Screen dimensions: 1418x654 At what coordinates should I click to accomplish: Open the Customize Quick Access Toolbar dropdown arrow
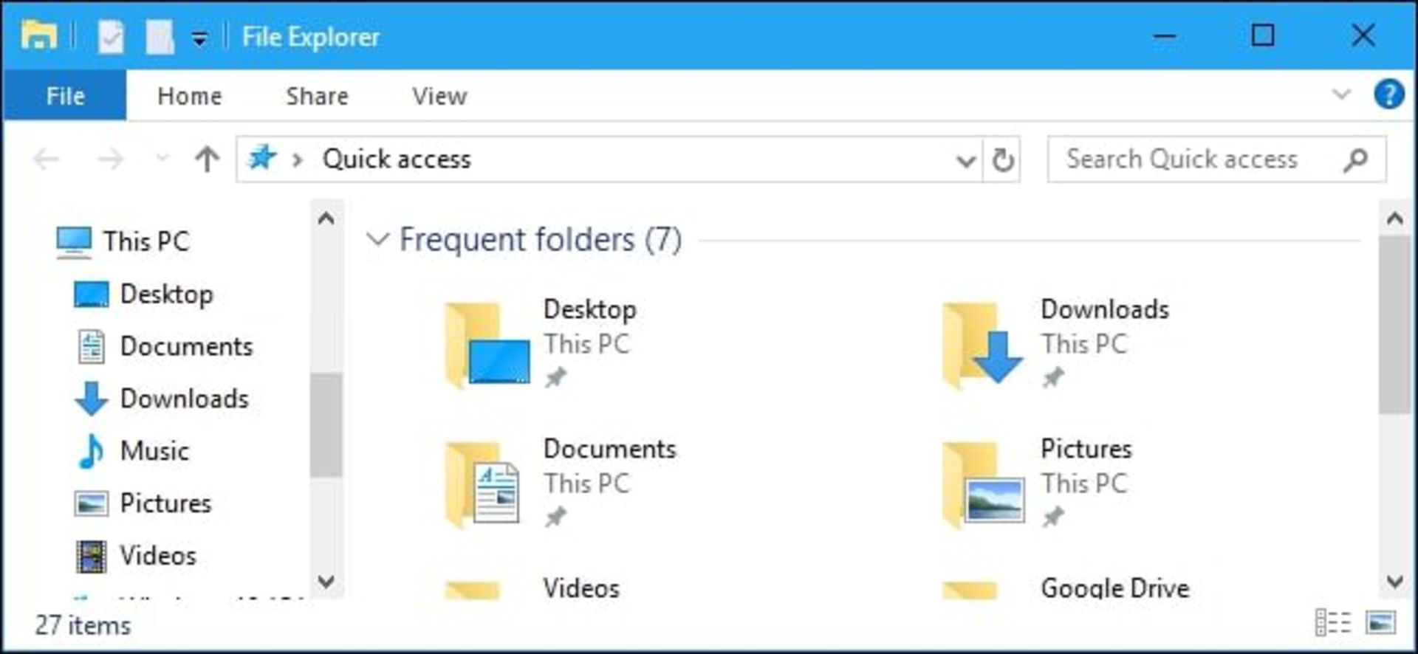199,38
